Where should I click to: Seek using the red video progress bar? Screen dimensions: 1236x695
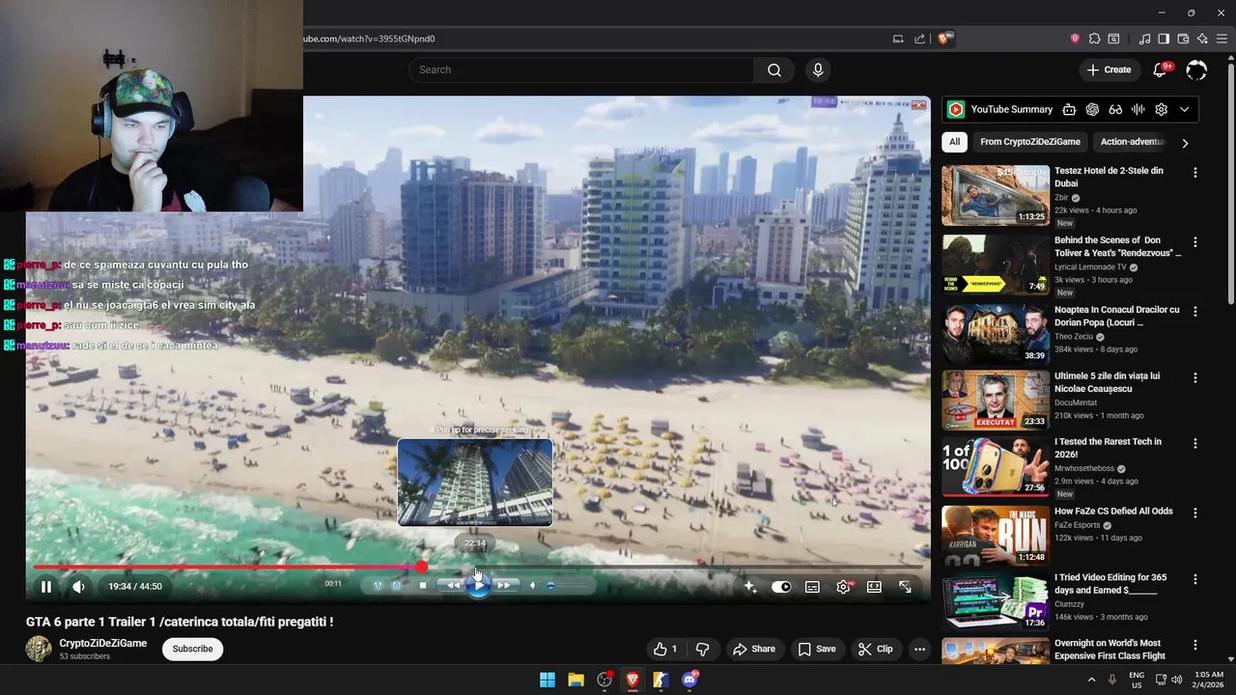click(x=478, y=568)
